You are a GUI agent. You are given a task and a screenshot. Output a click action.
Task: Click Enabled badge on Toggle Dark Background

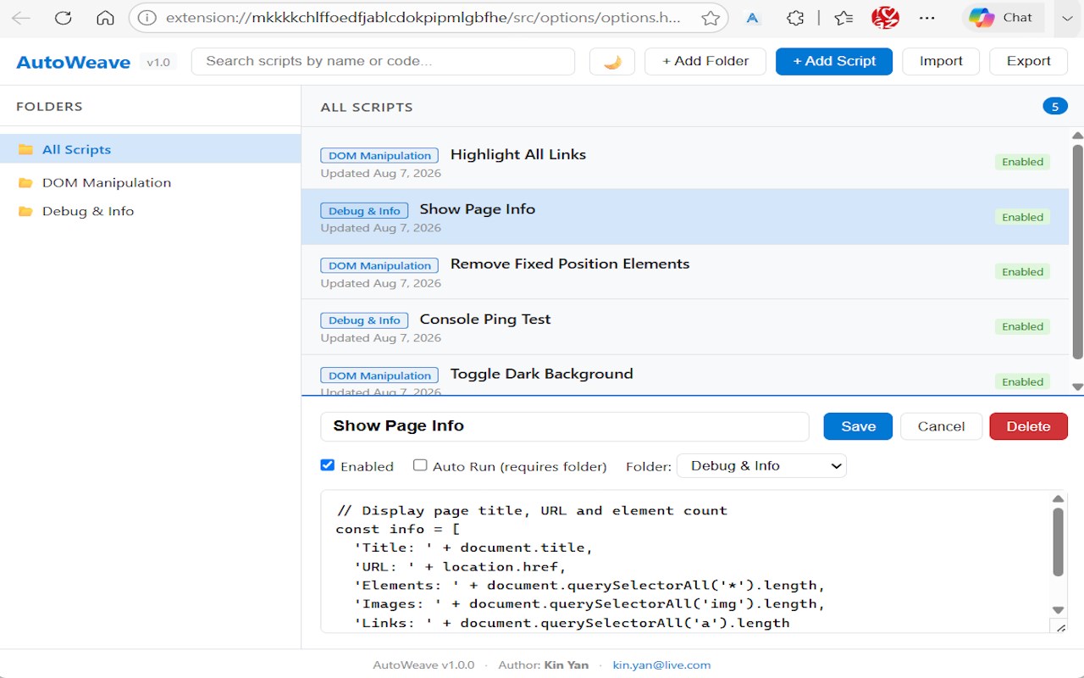point(1022,381)
